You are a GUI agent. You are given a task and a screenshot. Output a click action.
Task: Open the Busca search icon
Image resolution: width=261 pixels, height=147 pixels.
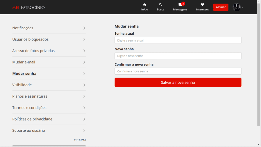(160, 5)
